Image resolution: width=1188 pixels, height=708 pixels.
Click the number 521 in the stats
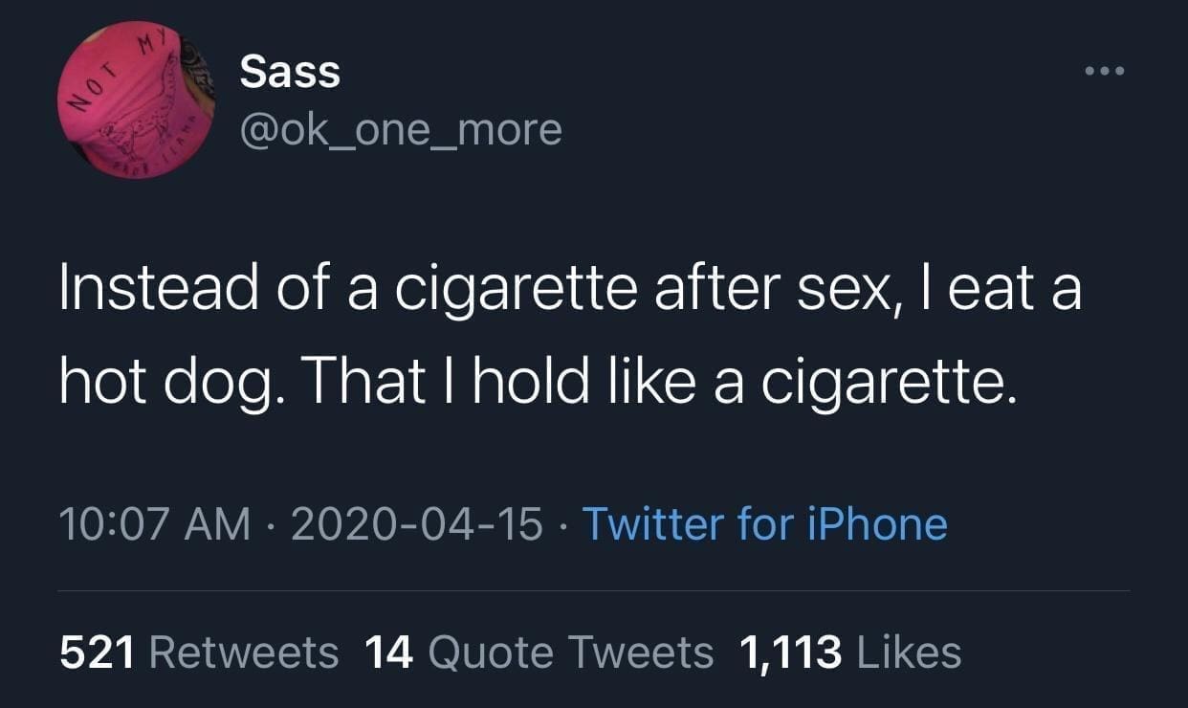click(99, 653)
